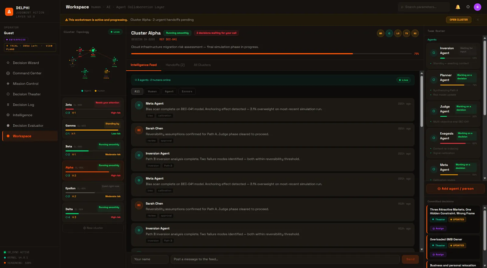Click the Command Center crosshair icon

[x=8, y=73]
